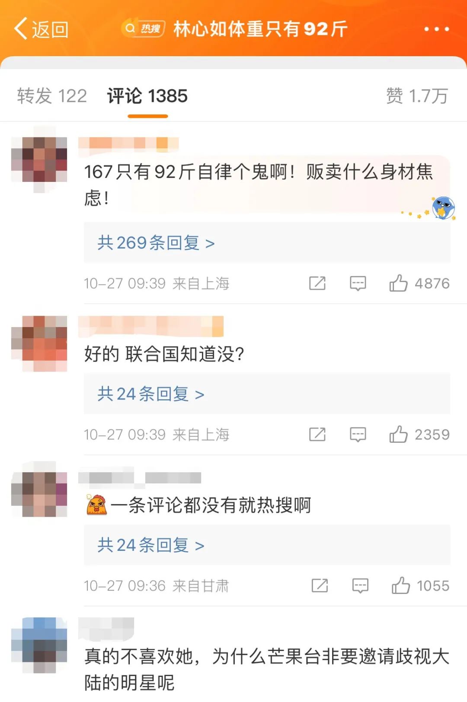
Task: Tap the 返回 back arrow
Action: (x=41, y=29)
